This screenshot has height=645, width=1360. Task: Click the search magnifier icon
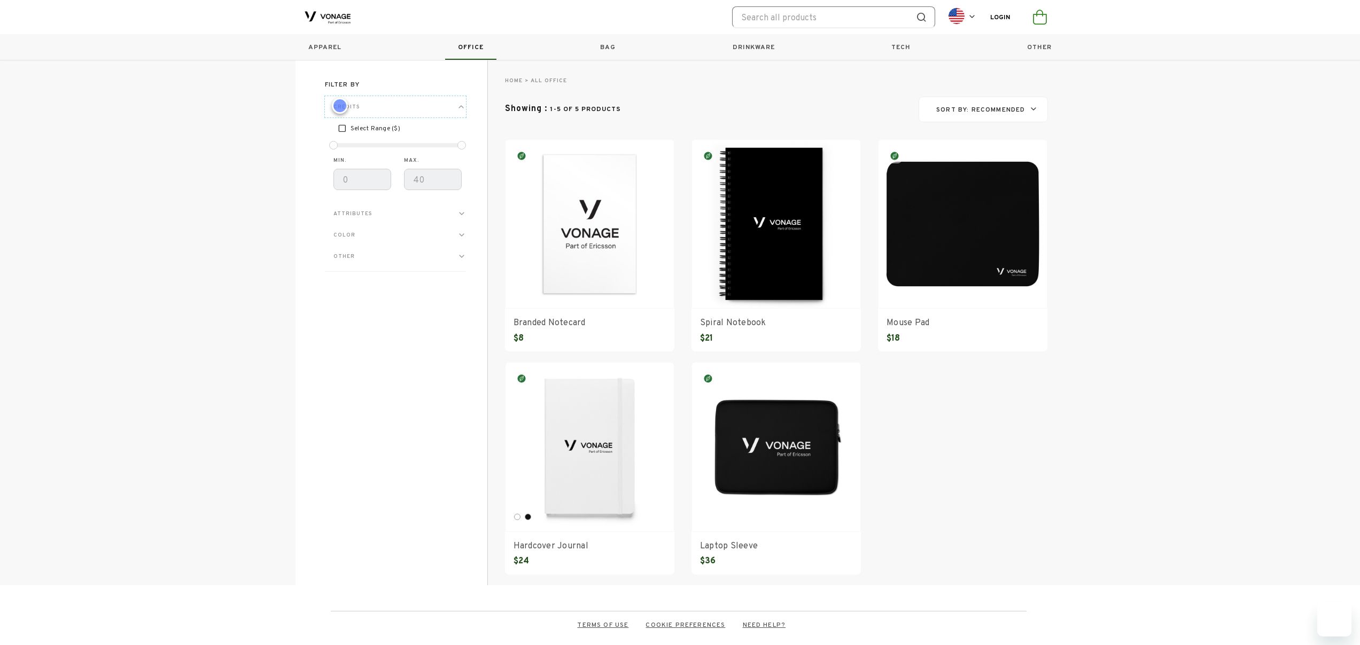pyautogui.click(x=921, y=17)
